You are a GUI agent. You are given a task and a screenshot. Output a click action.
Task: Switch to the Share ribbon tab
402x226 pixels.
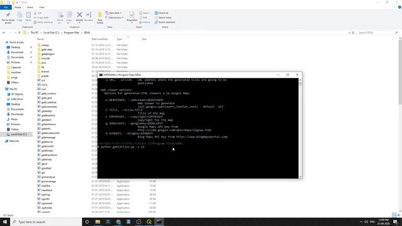30,7
